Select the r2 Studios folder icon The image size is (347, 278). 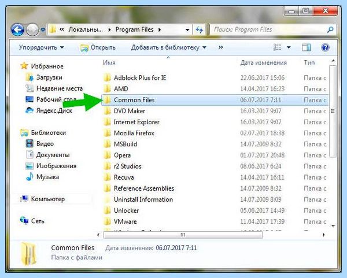tap(108, 166)
